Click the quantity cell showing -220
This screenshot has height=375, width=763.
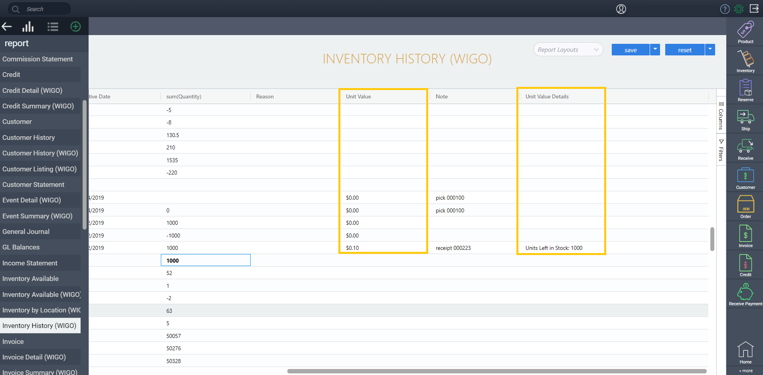coord(172,173)
